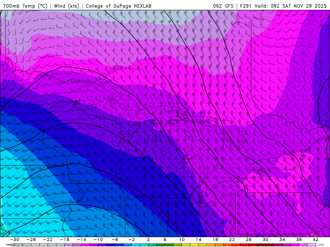Click the "700mb Temp (°C)" title text
Image resolution: width=330 pixels, height=247 pixels.
click(x=25, y=6)
